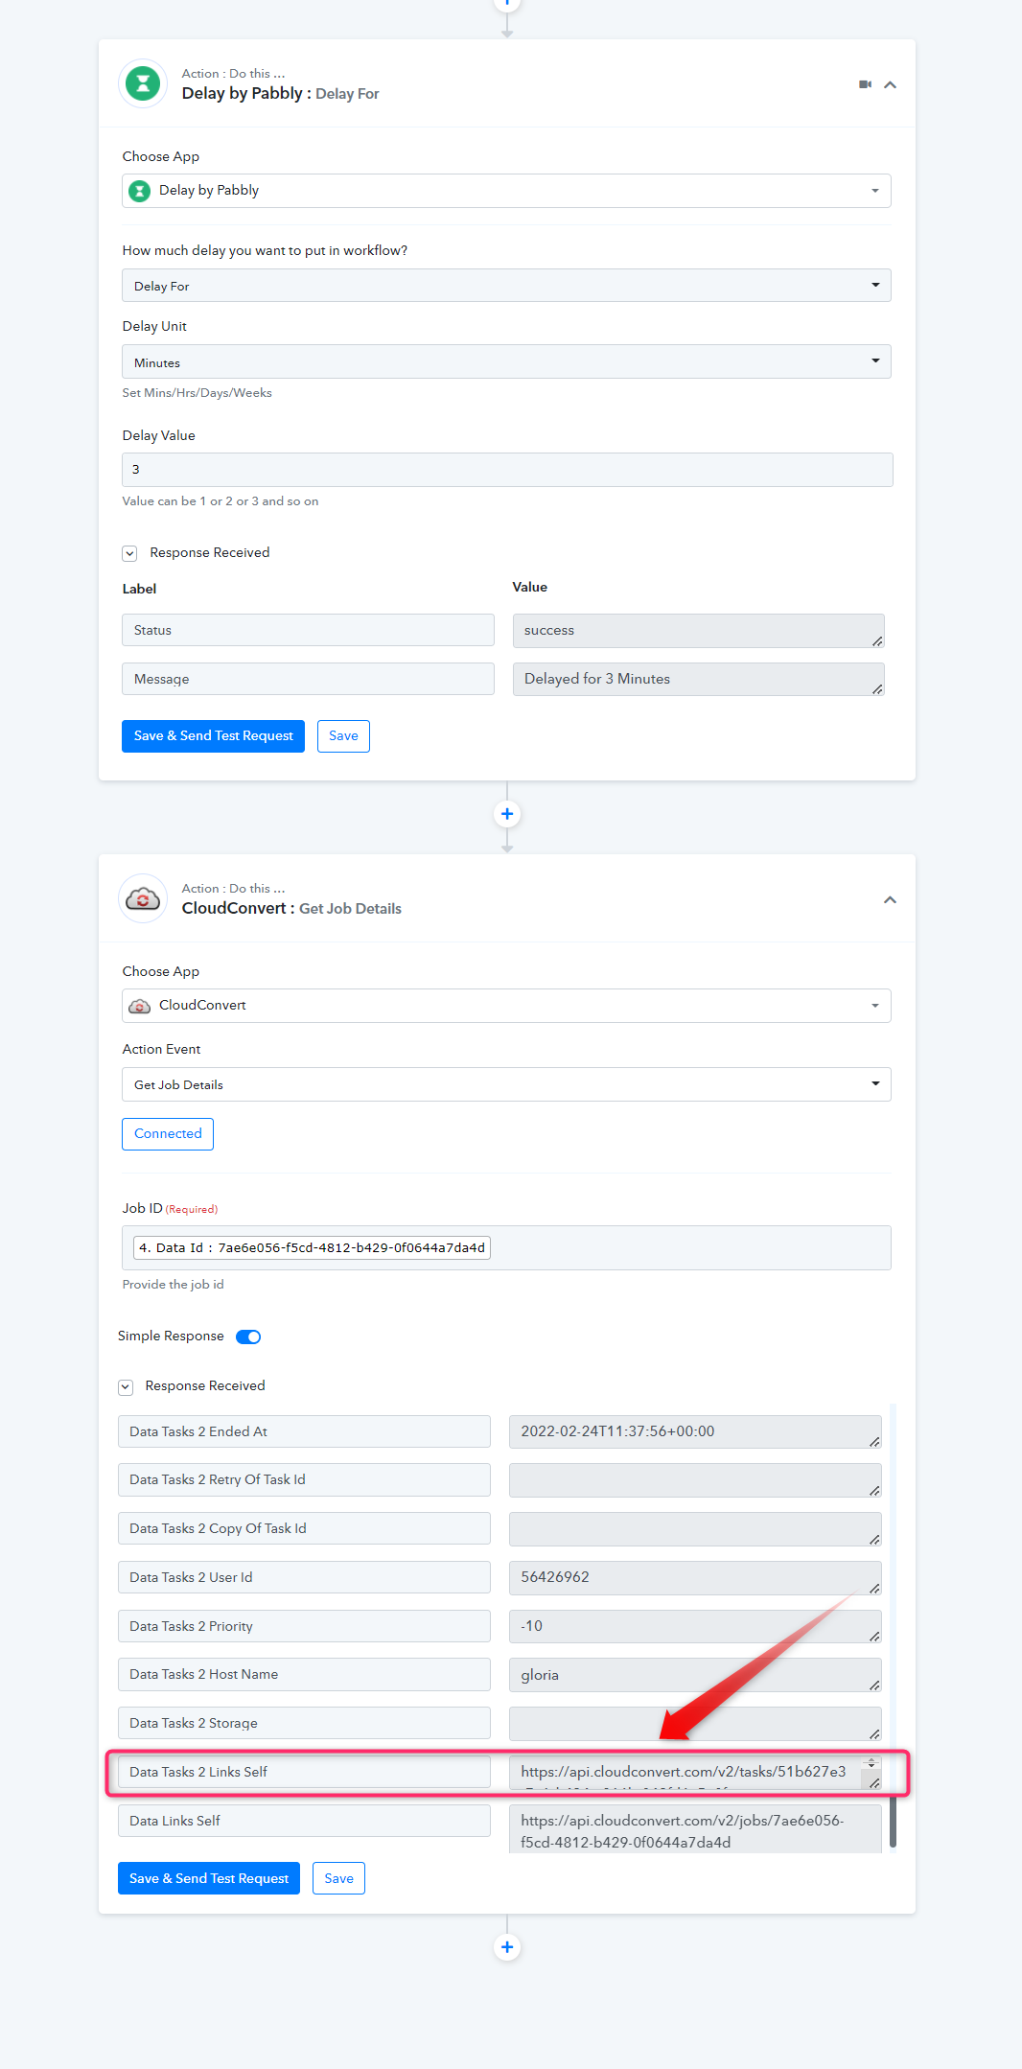Click the Delayed for 3 Minutes value
This screenshot has height=2069, width=1022.
click(x=698, y=679)
